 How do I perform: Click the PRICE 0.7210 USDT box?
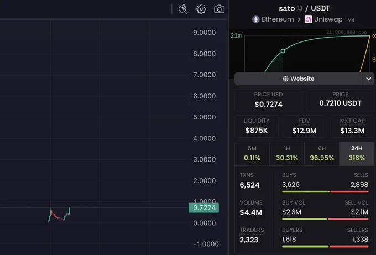coord(340,100)
